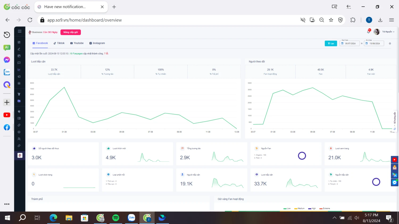Viewport: 399px width, 224px height.
Task: Open the browser zoom-out magnifier icon
Action: pos(322,20)
